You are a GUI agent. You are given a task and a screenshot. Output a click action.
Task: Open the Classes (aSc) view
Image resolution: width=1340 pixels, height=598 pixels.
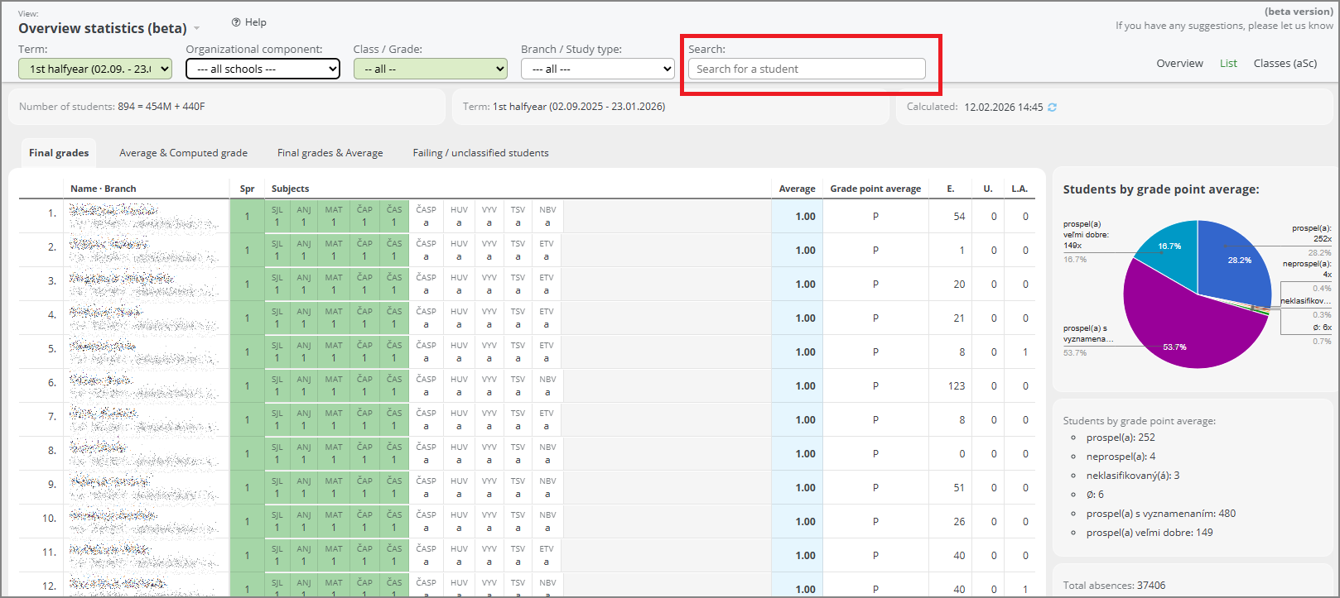(1285, 64)
